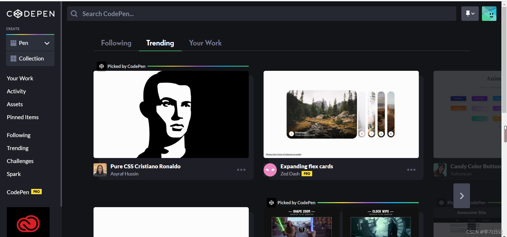Click the next page arrow button
507x237 pixels.
coord(462,196)
